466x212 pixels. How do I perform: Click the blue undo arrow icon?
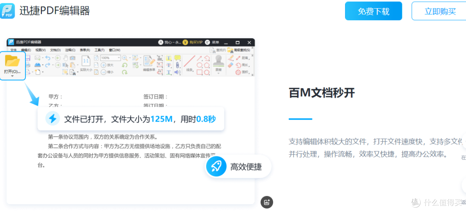click(x=48, y=58)
